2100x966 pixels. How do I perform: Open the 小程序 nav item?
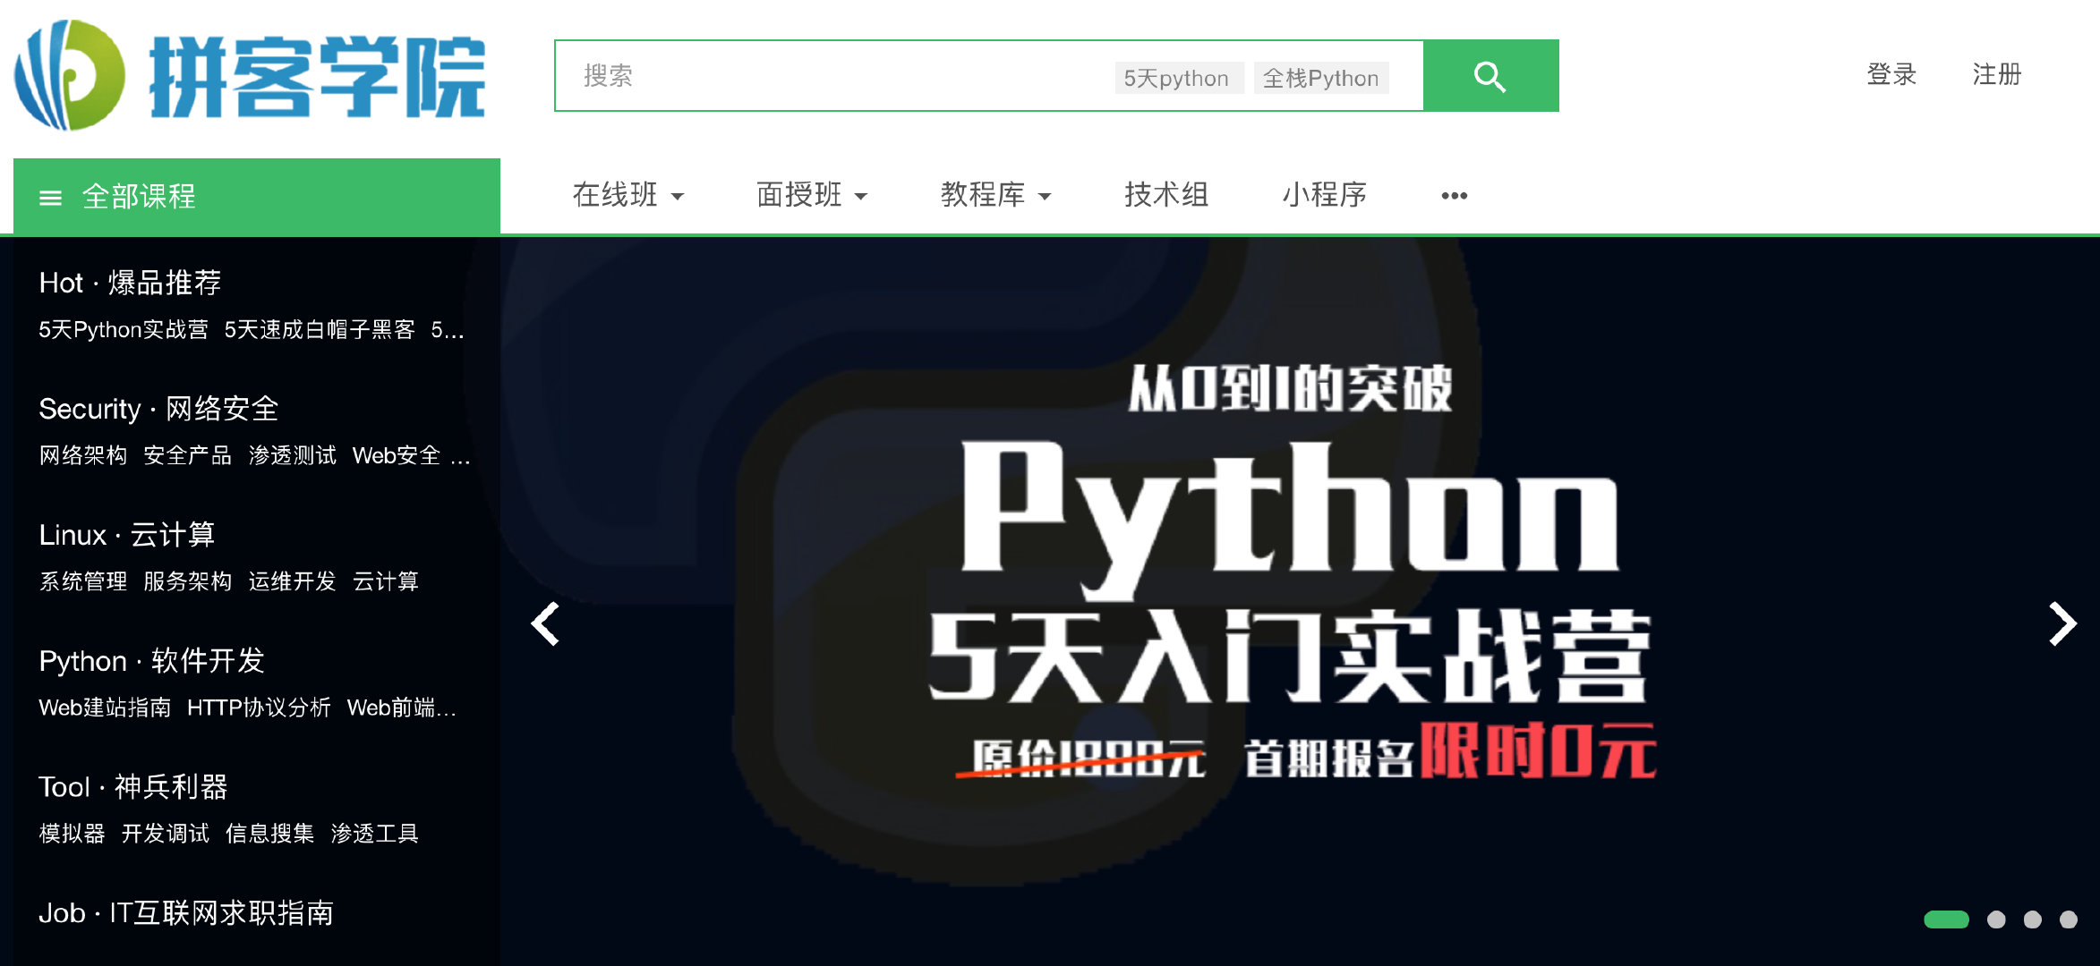click(1324, 194)
